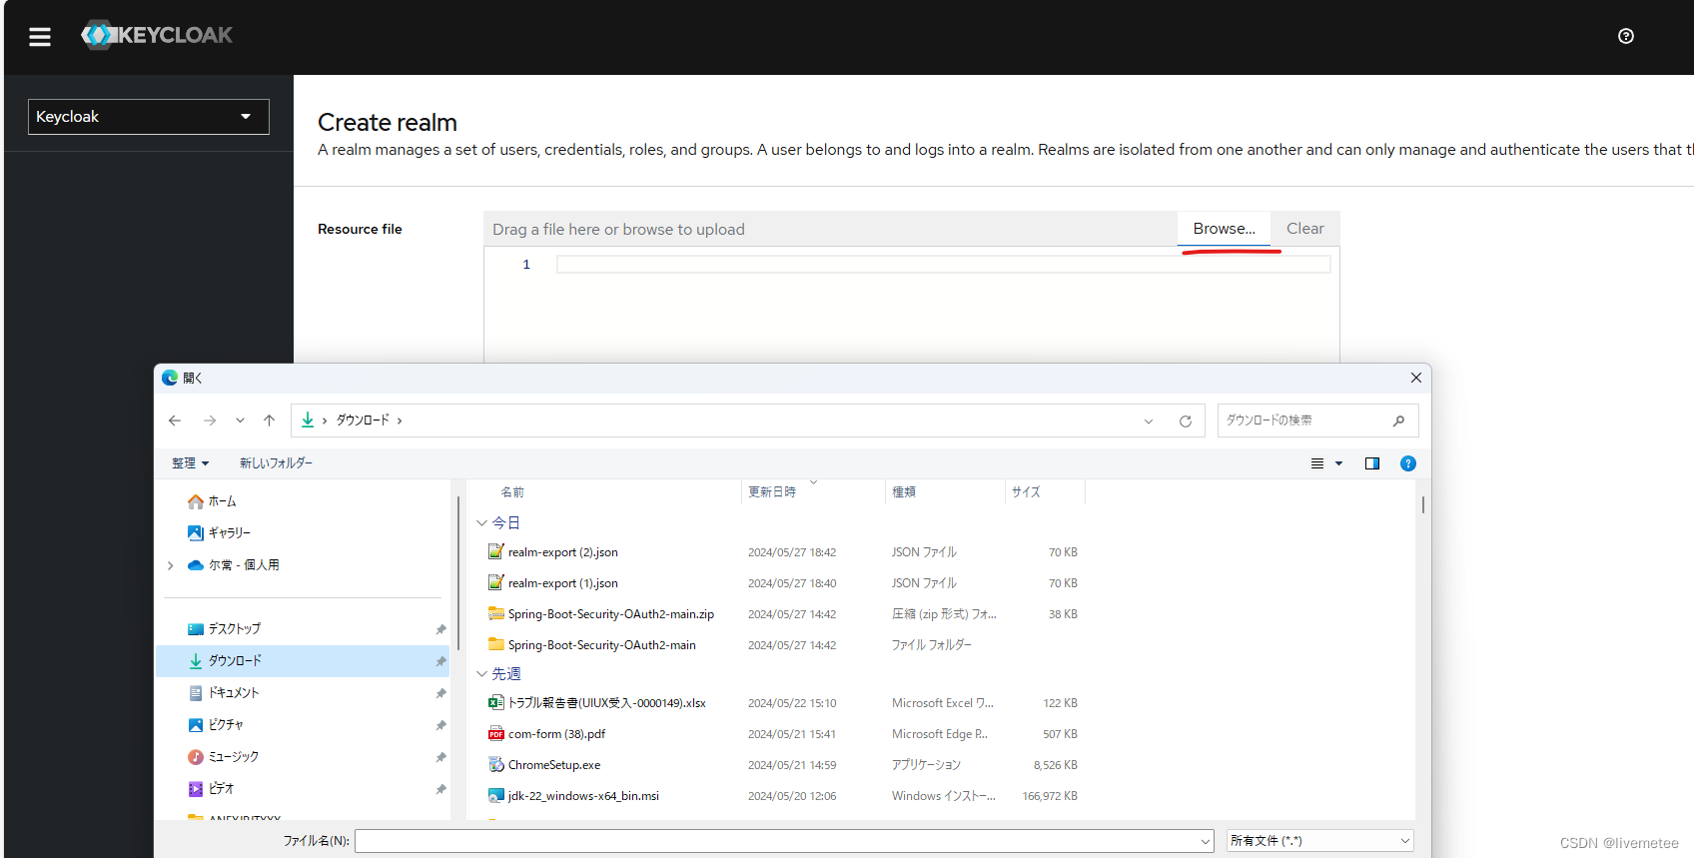Click the search magnifier icon
The width and height of the screenshot is (1694, 858).
(1398, 421)
